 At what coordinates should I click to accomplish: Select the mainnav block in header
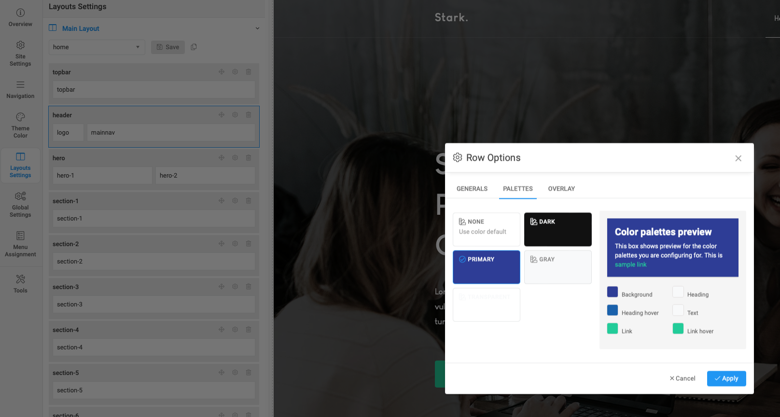(x=171, y=133)
